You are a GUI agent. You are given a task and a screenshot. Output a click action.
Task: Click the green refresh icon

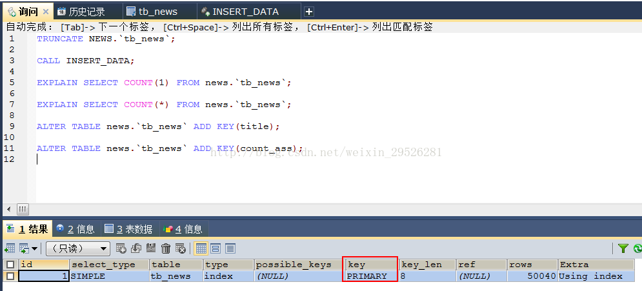tap(637, 248)
